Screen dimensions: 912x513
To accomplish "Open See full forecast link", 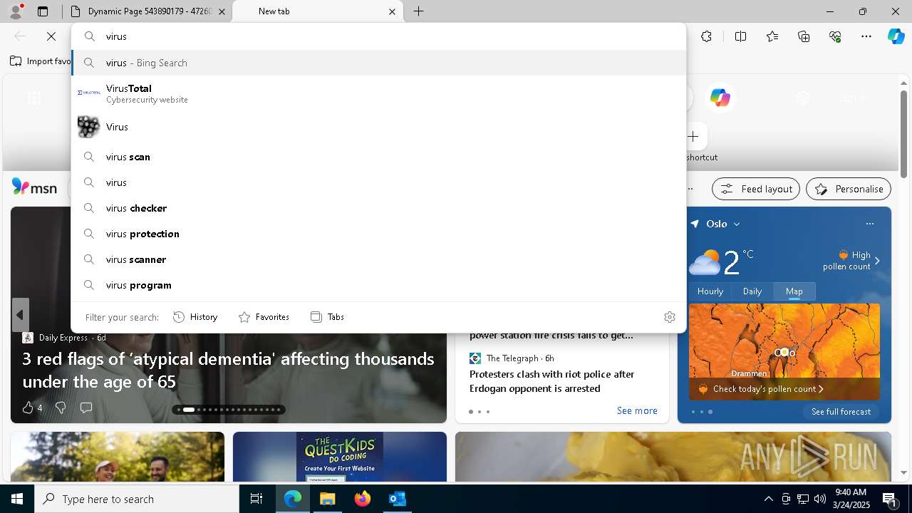I will (x=841, y=412).
